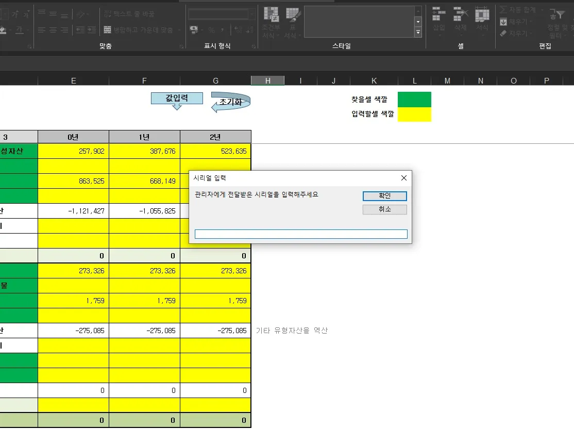Select column E header
This screenshot has width=574, height=429.
coord(73,80)
